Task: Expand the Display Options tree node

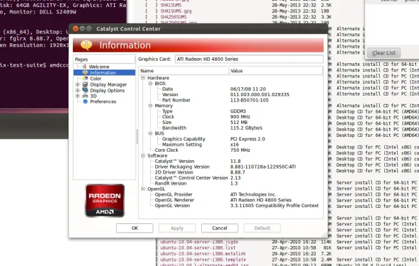Action: [x=77, y=90]
